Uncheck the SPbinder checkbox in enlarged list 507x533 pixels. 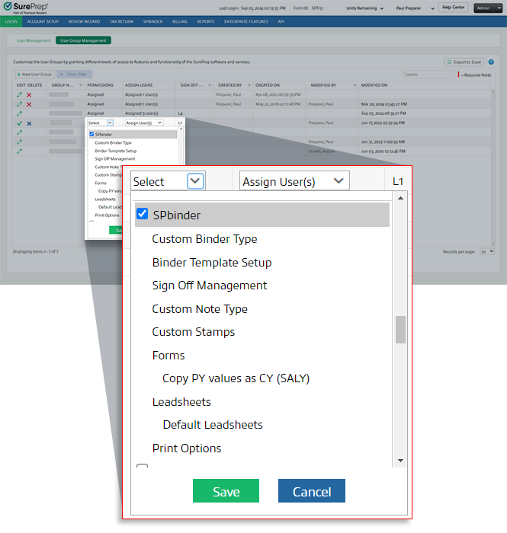[142, 215]
